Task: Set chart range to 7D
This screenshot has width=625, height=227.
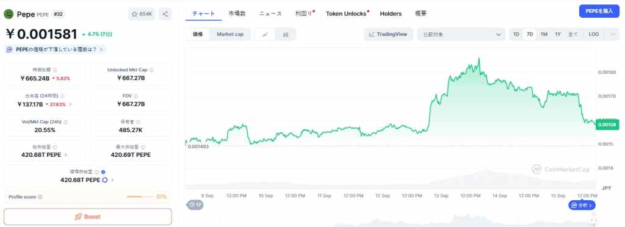Action: (x=530, y=34)
